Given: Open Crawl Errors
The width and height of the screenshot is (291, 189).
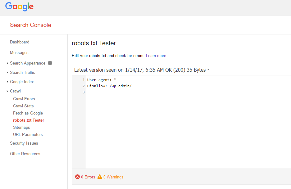Looking at the screenshot, I should point(24,99).
